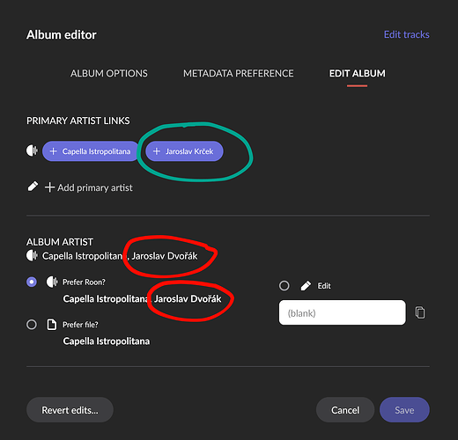458x440 pixels.
Task: Click the plus icon in the Jaroslav Krček chip
Action: tap(157, 151)
